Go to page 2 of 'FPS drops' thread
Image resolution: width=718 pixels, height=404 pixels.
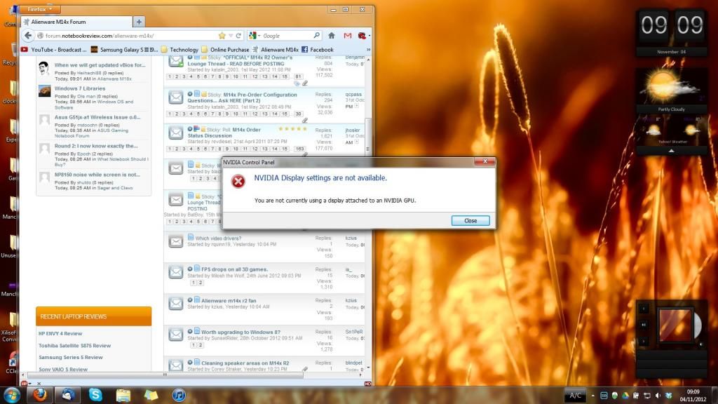click(200, 283)
